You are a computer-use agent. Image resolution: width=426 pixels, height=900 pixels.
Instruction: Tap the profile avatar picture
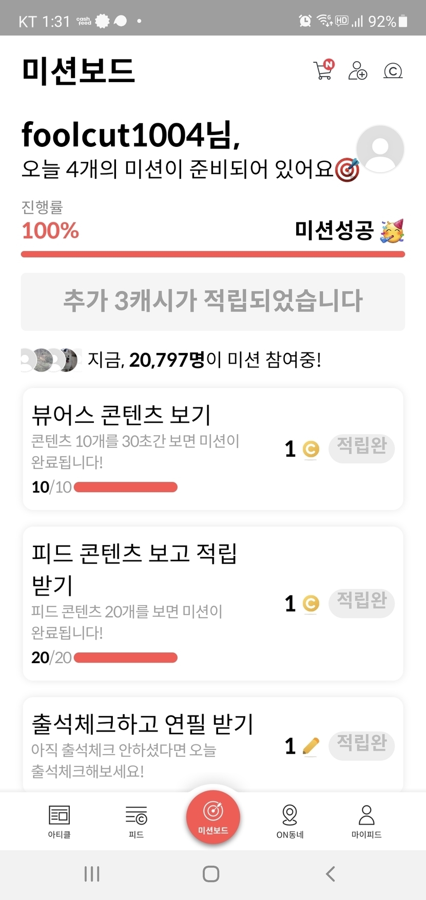380,149
